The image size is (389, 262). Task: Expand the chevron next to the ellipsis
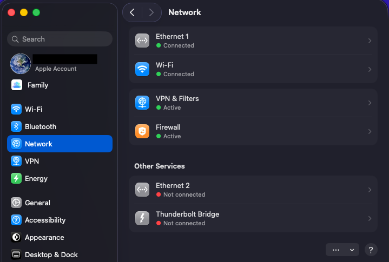[352, 250]
